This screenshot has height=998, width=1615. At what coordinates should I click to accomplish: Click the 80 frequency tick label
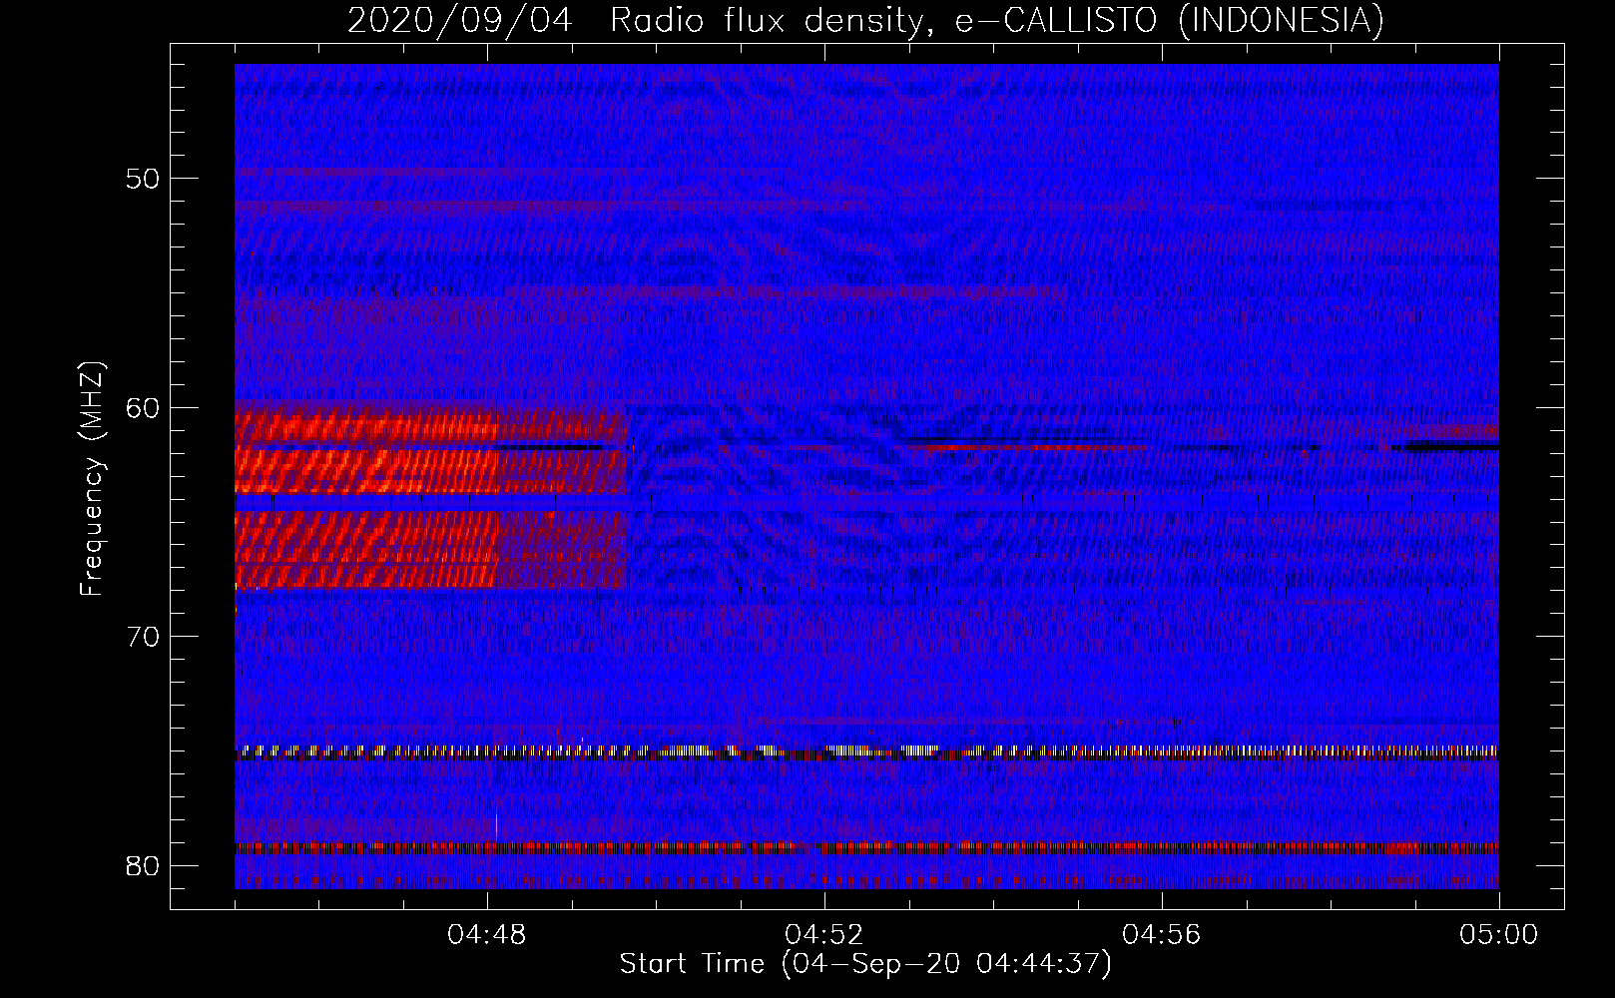143,865
